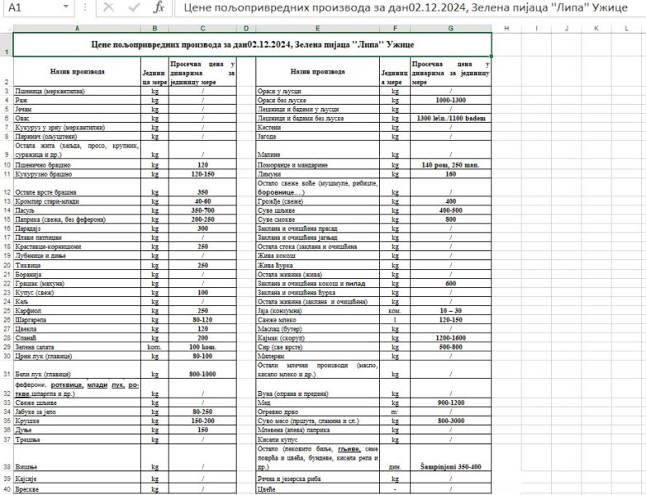Click cell 'Сир (све врсте)'
The image size is (646, 495).
(318, 346)
